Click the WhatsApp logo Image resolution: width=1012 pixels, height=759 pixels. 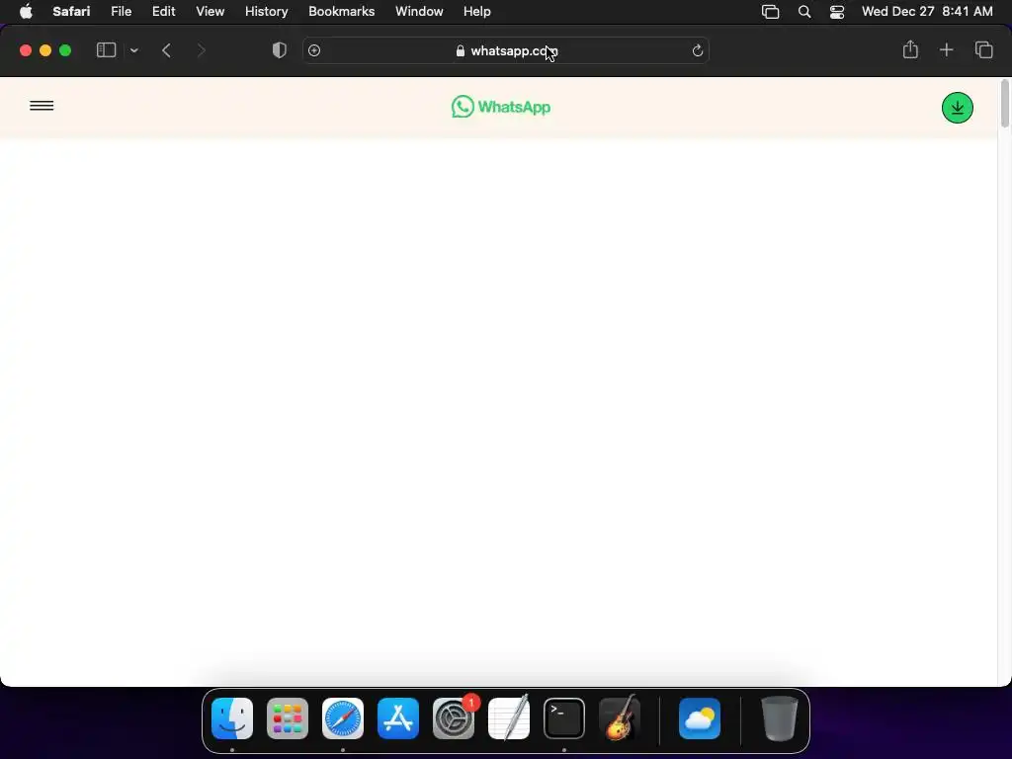coord(501,107)
